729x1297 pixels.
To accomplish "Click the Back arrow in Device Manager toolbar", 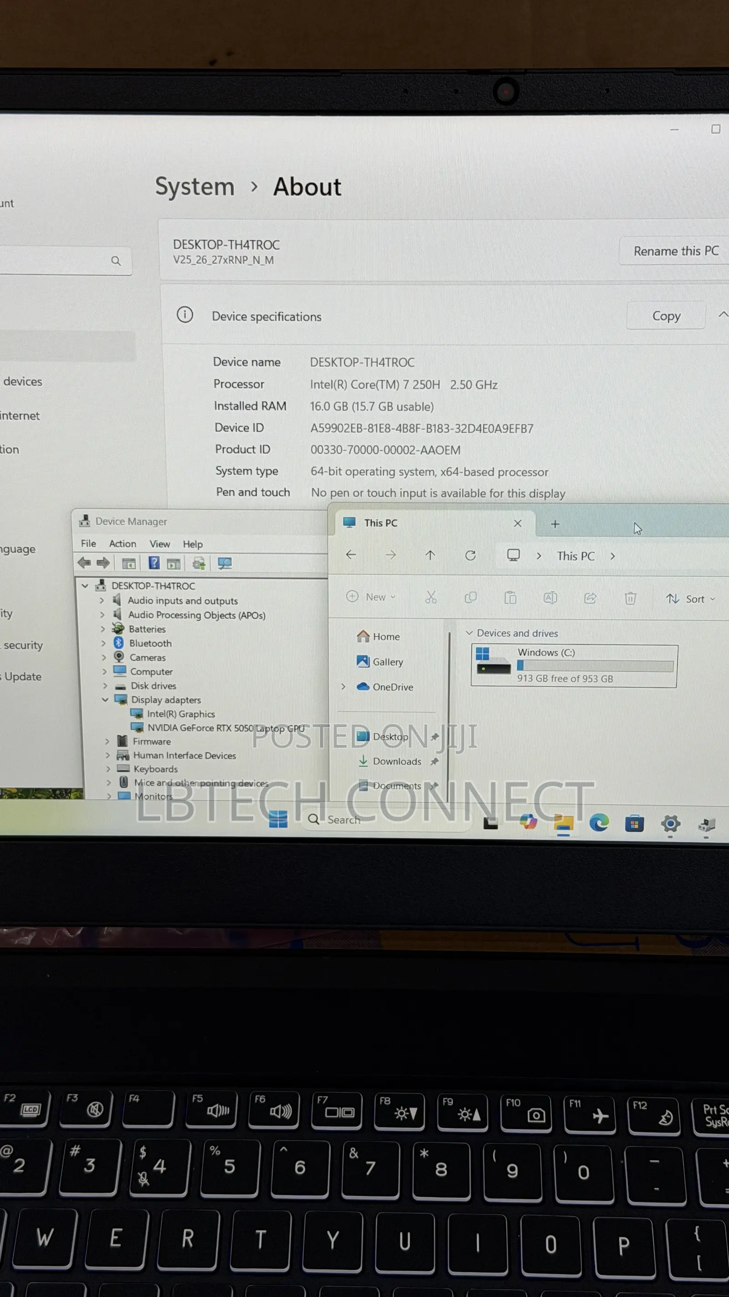I will click(84, 563).
